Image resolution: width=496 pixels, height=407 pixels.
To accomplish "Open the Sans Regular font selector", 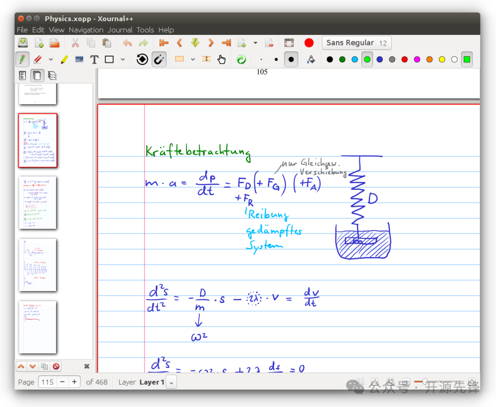I will click(356, 43).
